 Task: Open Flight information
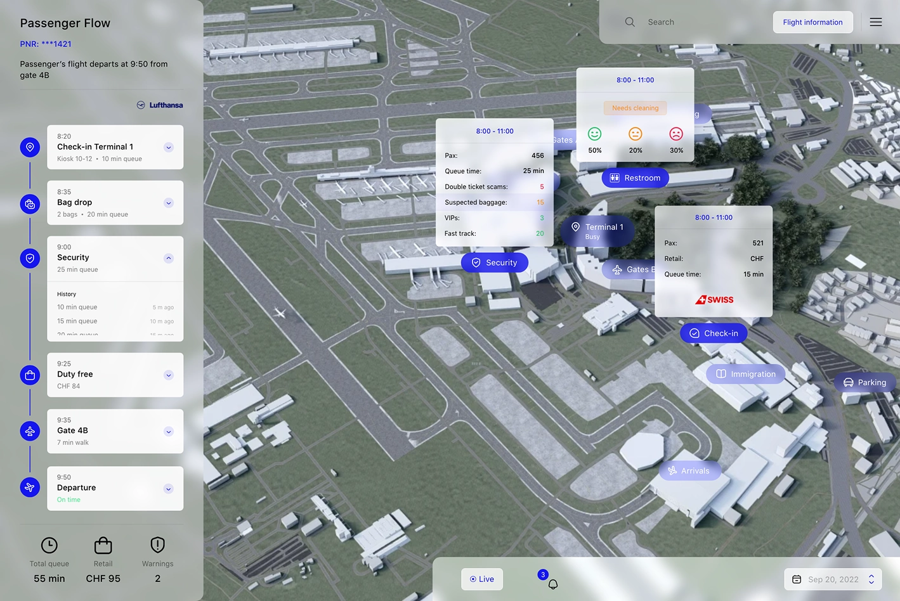812,22
